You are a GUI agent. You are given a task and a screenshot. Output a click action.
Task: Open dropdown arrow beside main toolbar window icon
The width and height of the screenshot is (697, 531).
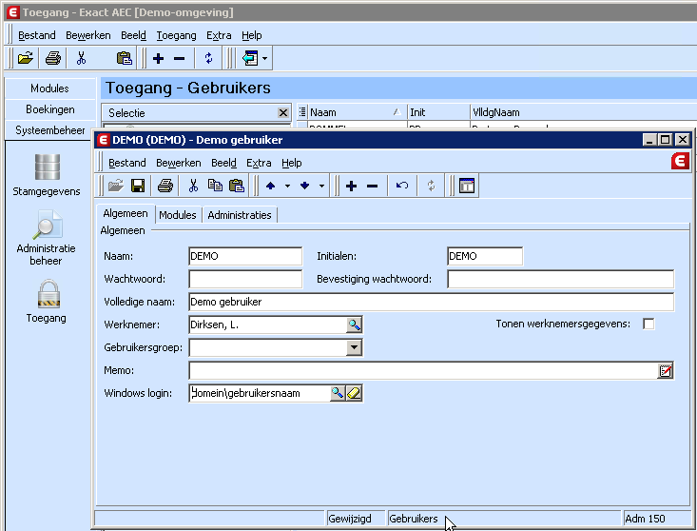[x=265, y=58]
